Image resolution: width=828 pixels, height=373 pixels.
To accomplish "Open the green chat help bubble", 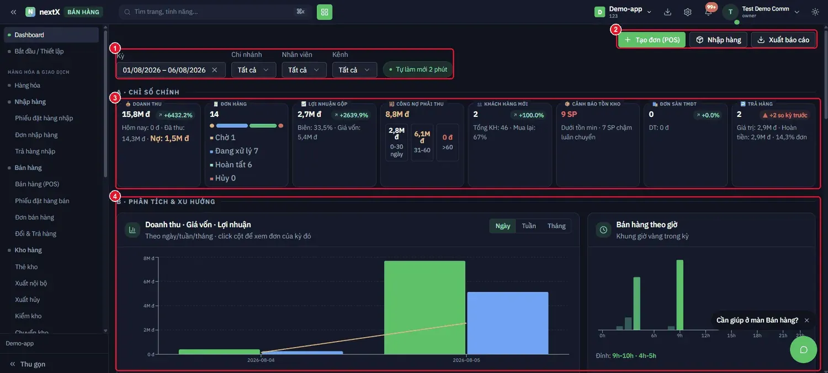I will pos(804,349).
